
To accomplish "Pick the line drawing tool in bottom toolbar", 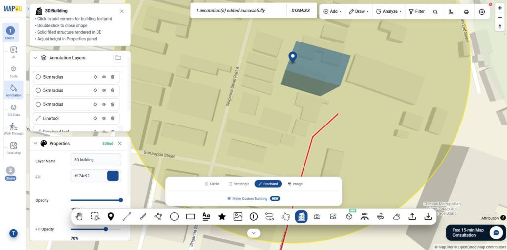I will click(127, 217).
